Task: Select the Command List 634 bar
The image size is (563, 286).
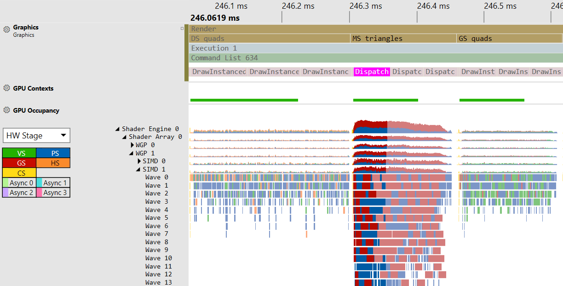Action: pos(376,58)
